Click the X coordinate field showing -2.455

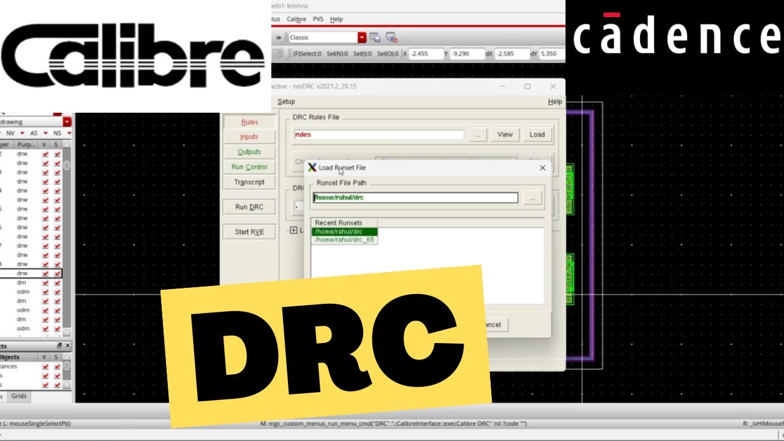pyautogui.click(x=426, y=54)
